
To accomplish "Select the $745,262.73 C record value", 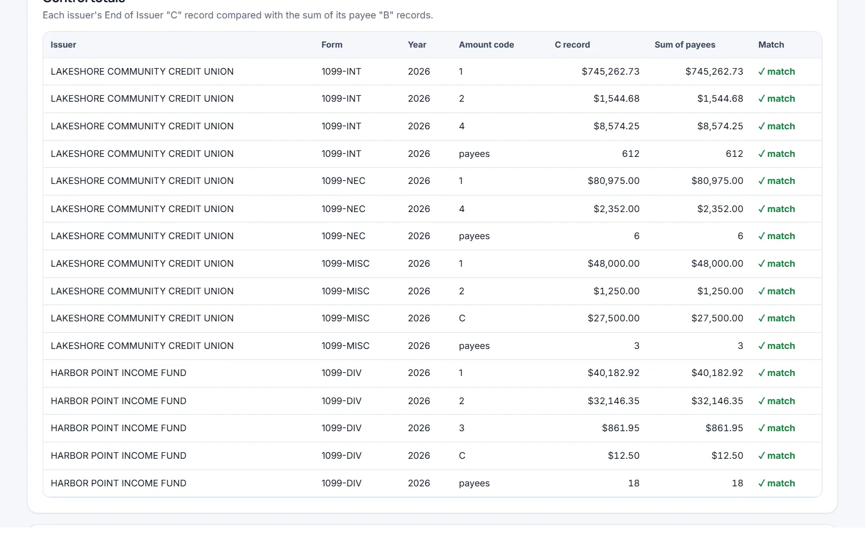I will (x=610, y=71).
